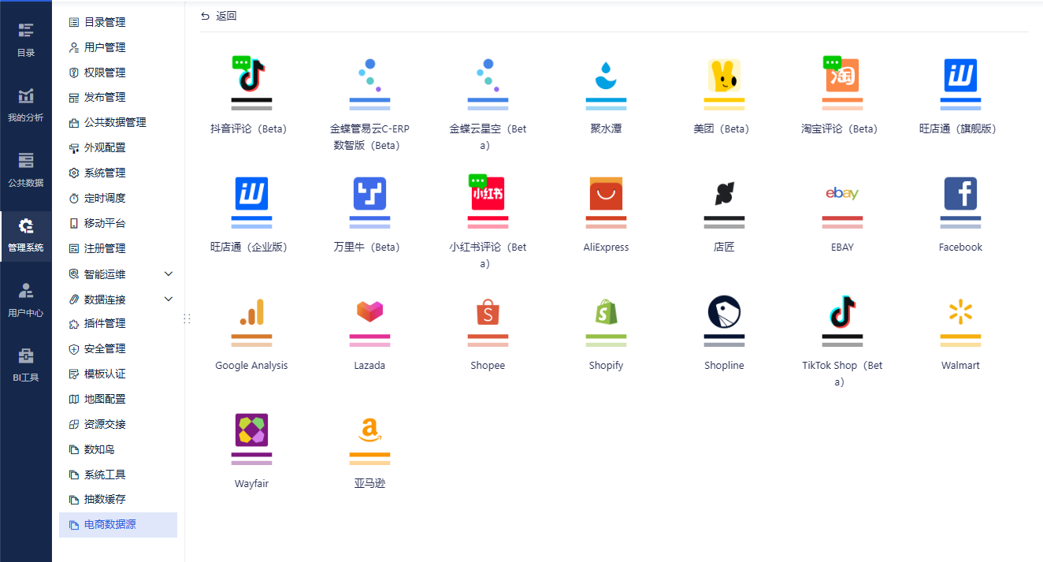The width and height of the screenshot is (1043, 562).
Task: Go to 移动平台 menu item
Action: (118, 223)
